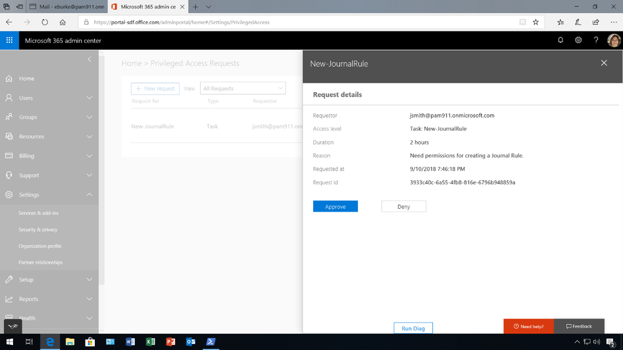
Task: Close the New-JournalRule panel
Action: 604,63
